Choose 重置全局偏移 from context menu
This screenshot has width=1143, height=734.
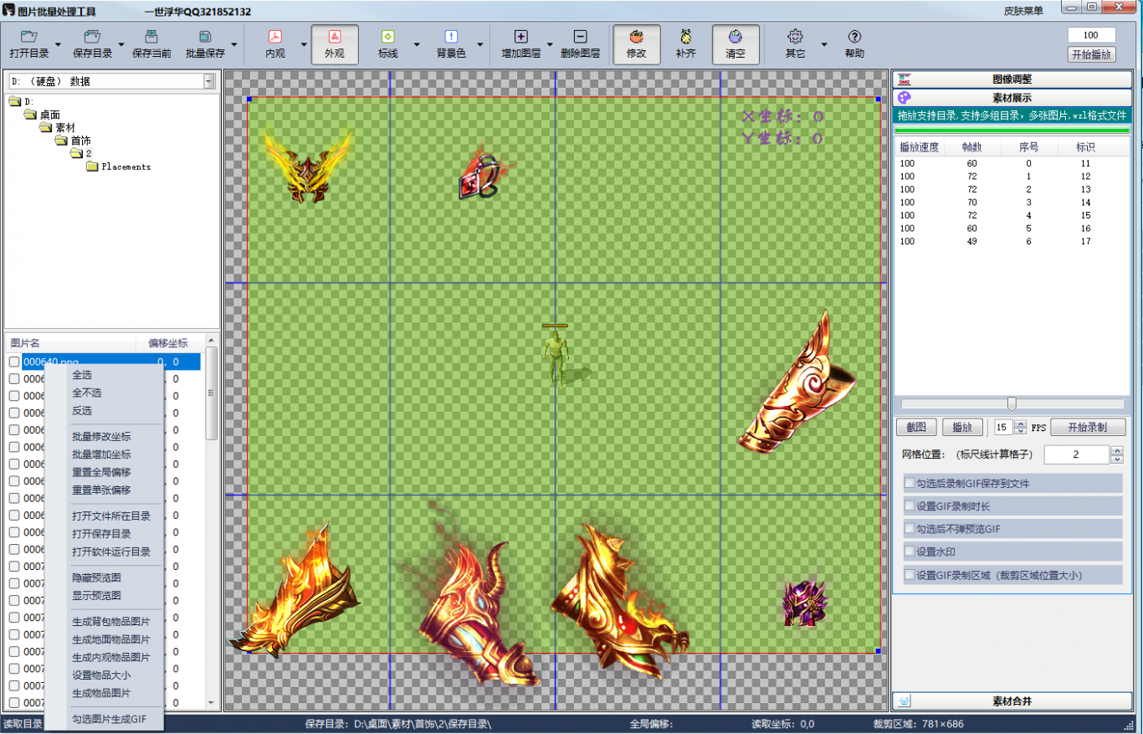(101, 472)
